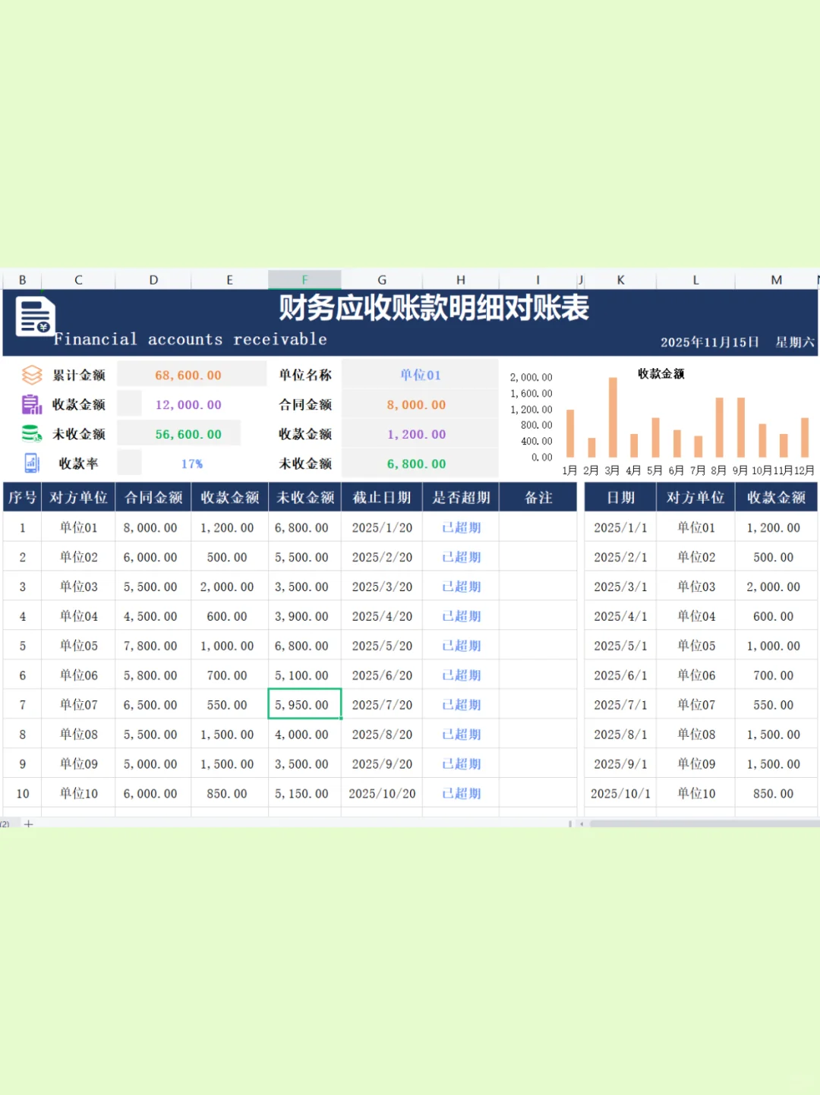Select column header F

(x=304, y=279)
